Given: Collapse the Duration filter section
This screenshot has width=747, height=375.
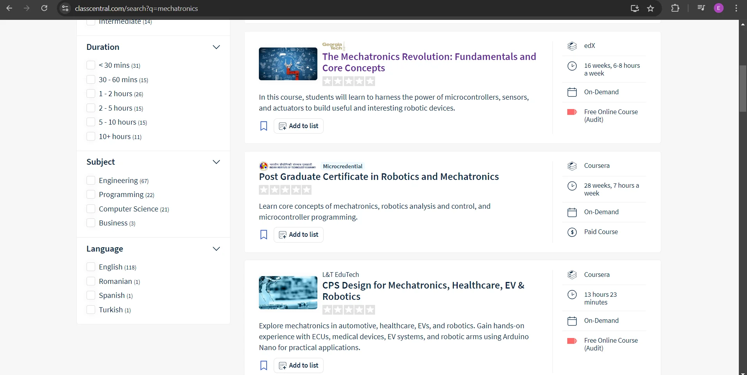Looking at the screenshot, I should point(216,47).
